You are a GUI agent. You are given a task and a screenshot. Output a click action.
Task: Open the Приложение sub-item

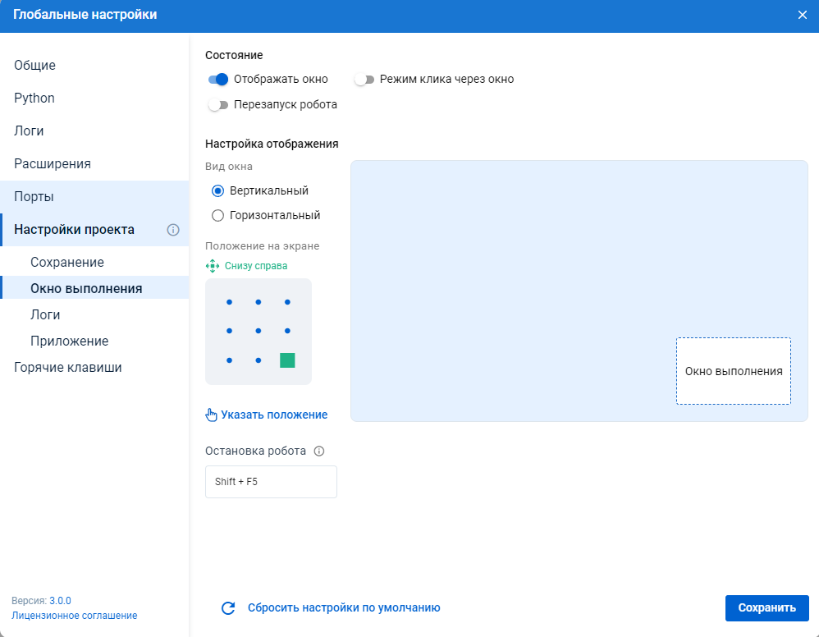point(70,341)
